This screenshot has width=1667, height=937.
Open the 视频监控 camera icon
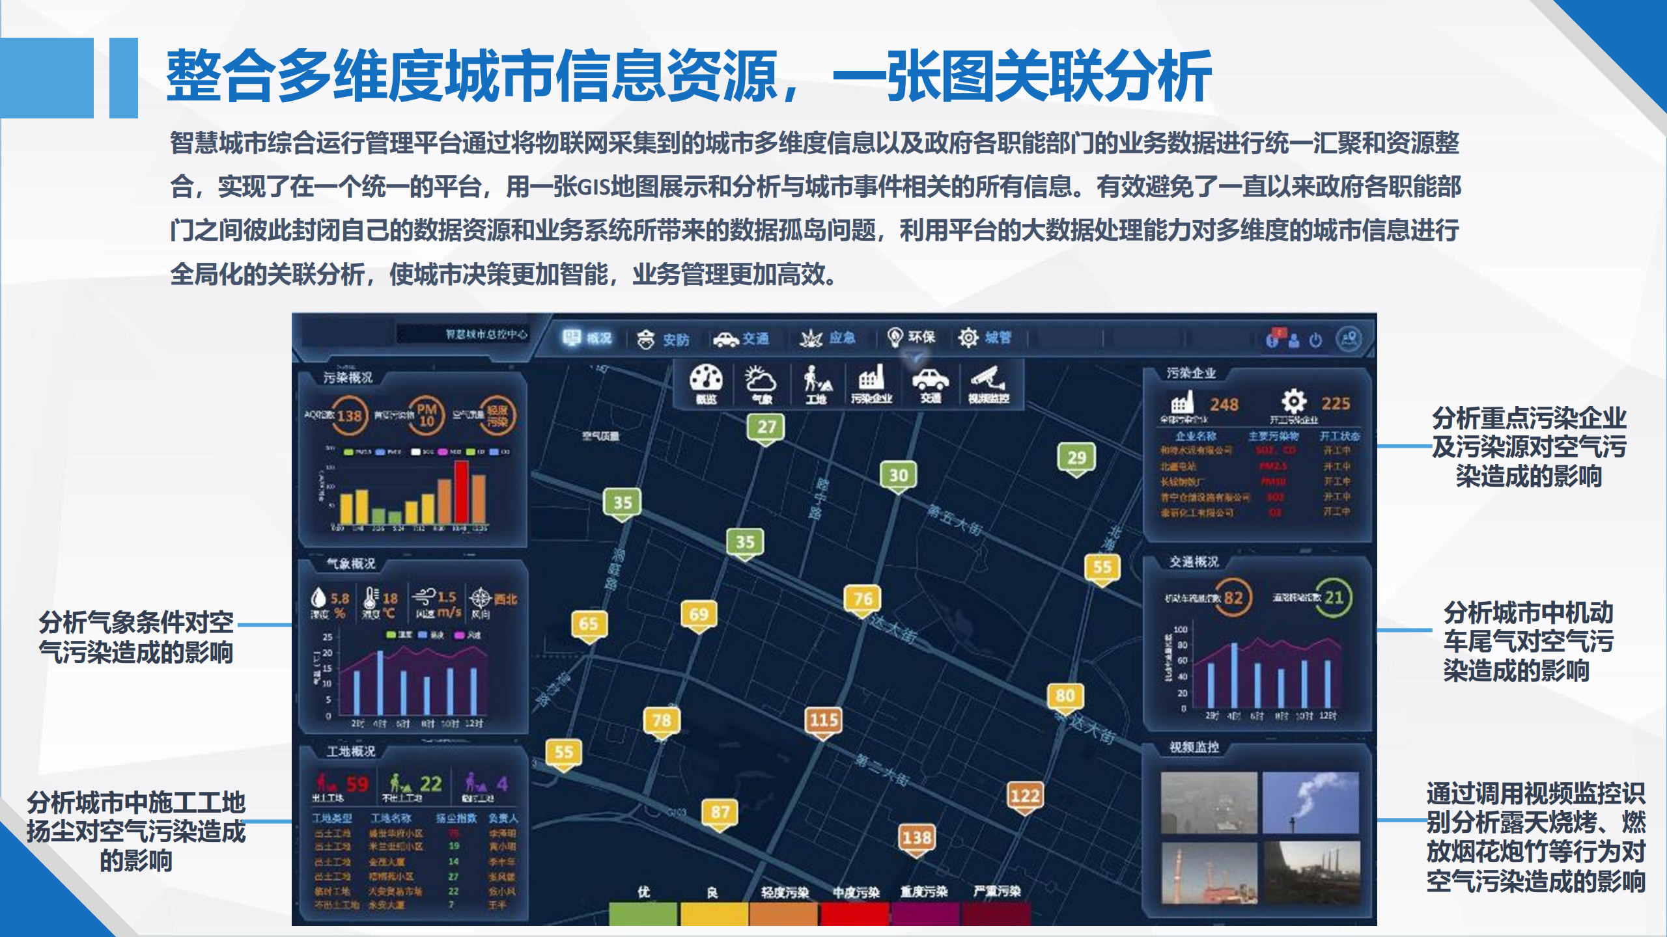point(988,384)
